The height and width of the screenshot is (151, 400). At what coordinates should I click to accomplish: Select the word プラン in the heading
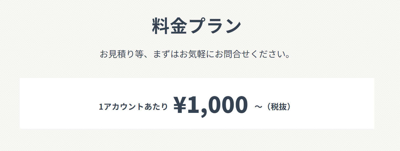(x=215, y=26)
